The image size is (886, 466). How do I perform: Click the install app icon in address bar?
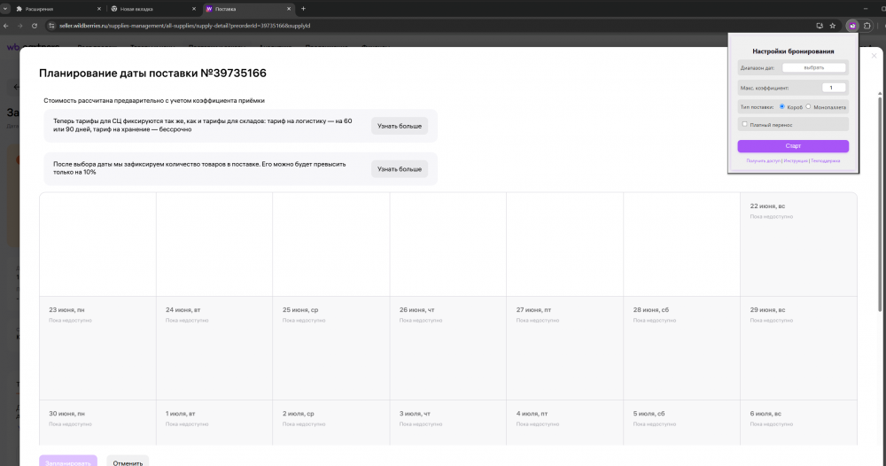tap(820, 26)
